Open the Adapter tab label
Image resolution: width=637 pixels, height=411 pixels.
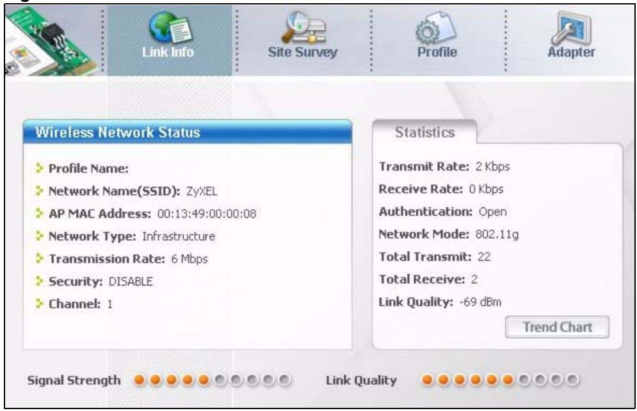571,52
